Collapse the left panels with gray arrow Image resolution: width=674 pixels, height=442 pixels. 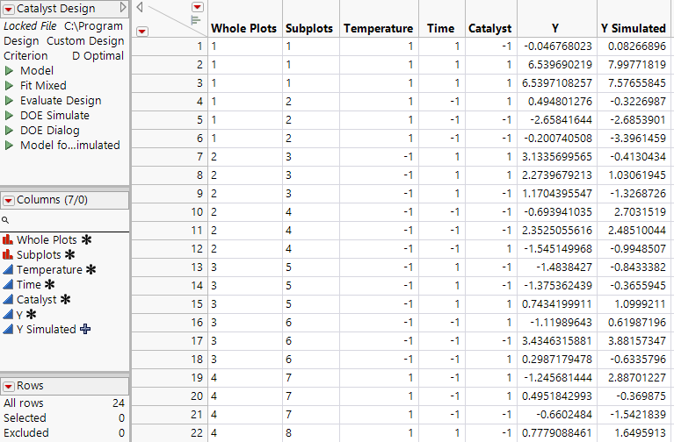coord(122,8)
